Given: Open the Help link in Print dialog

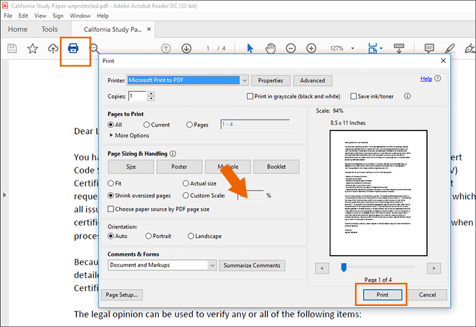Looking at the screenshot, I should [426, 79].
